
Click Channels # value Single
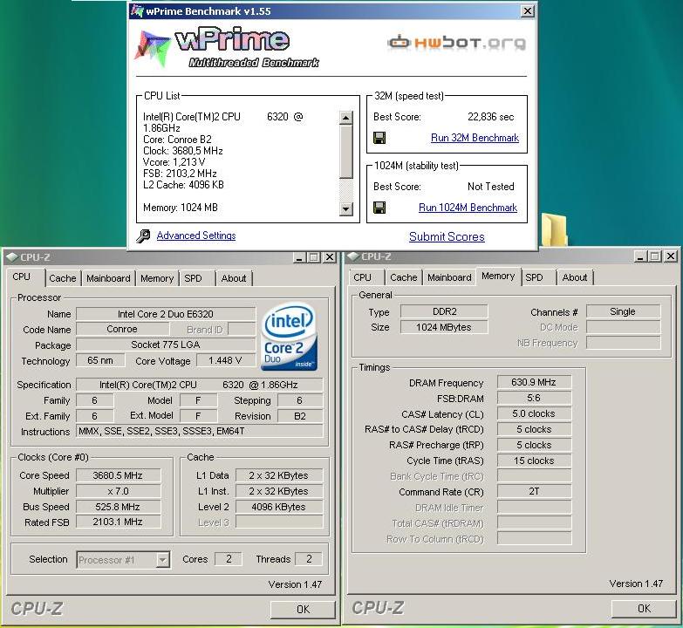623,312
